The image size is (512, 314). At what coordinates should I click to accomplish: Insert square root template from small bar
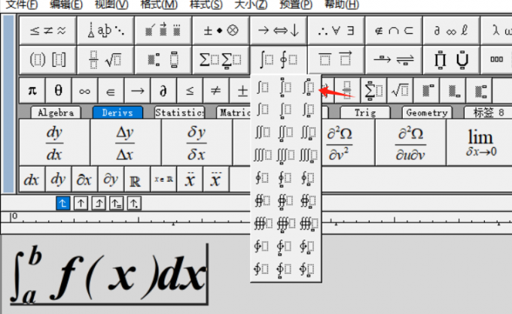[400, 90]
